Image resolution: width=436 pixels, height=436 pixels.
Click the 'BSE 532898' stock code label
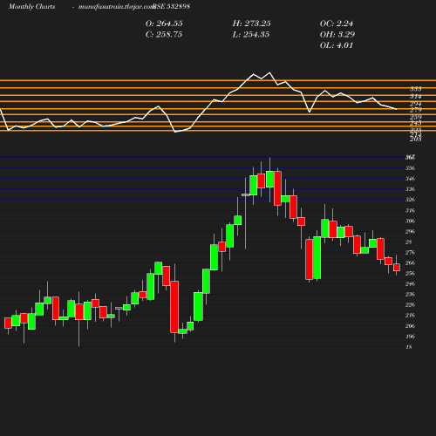coord(172,6)
